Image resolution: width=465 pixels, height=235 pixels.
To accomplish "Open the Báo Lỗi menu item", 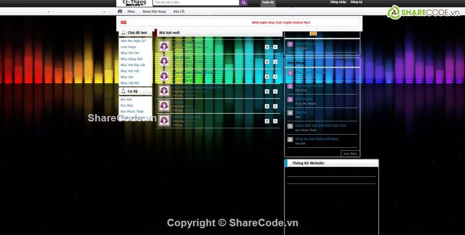I will [x=179, y=11].
